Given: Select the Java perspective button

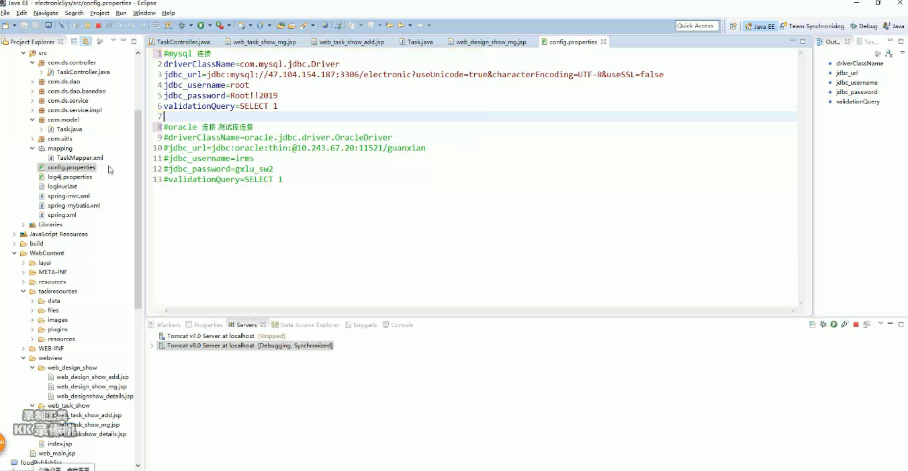Looking at the screenshot, I should point(893,26).
